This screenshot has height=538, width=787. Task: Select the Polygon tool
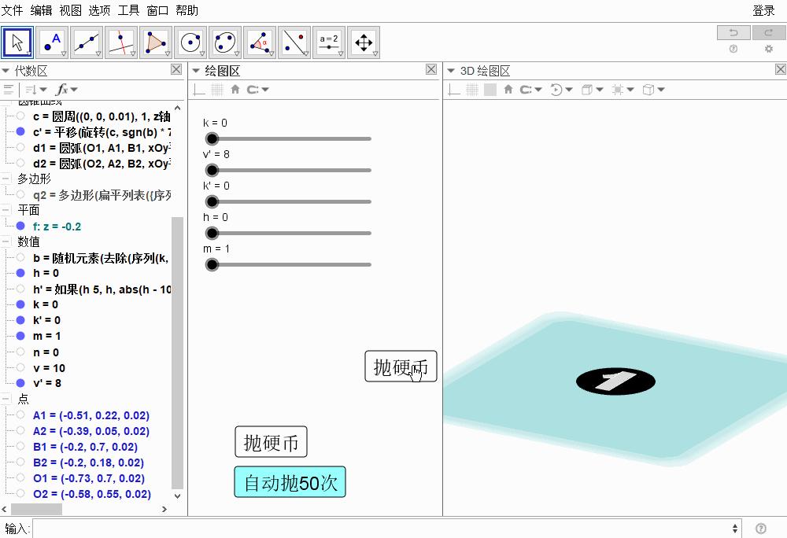tap(156, 42)
